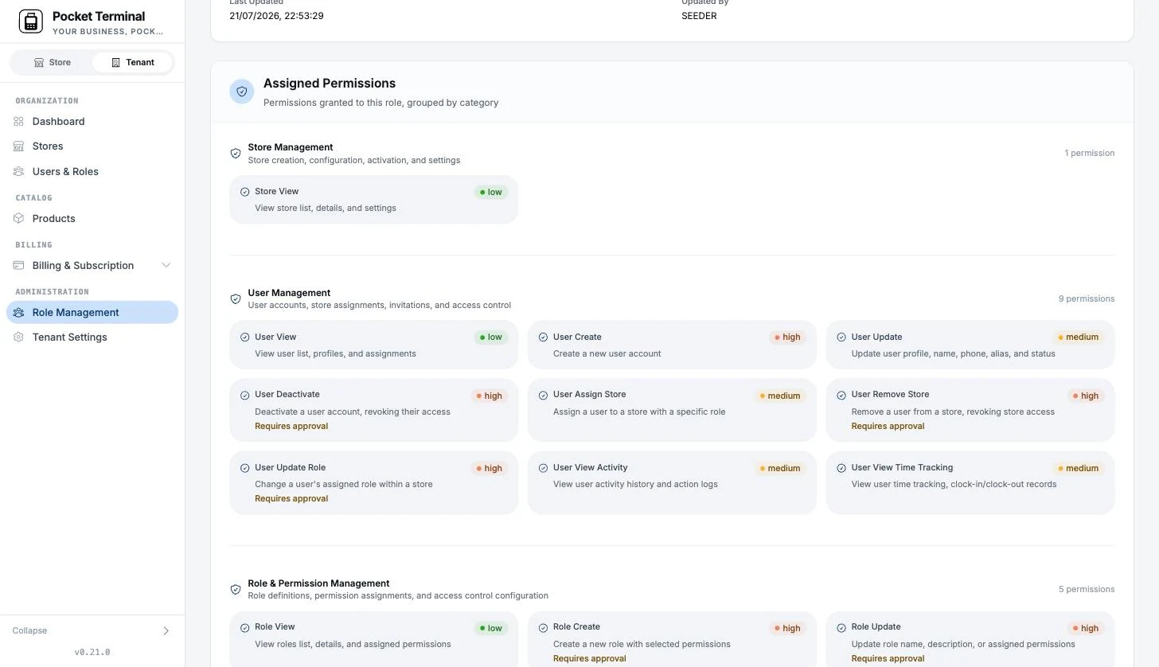Click the '9 permissions' count text
Screen dimensions: 1159x667
tap(1086, 298)
